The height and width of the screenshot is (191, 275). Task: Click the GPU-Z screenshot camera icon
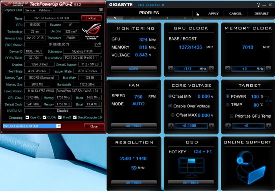(101, 10)
